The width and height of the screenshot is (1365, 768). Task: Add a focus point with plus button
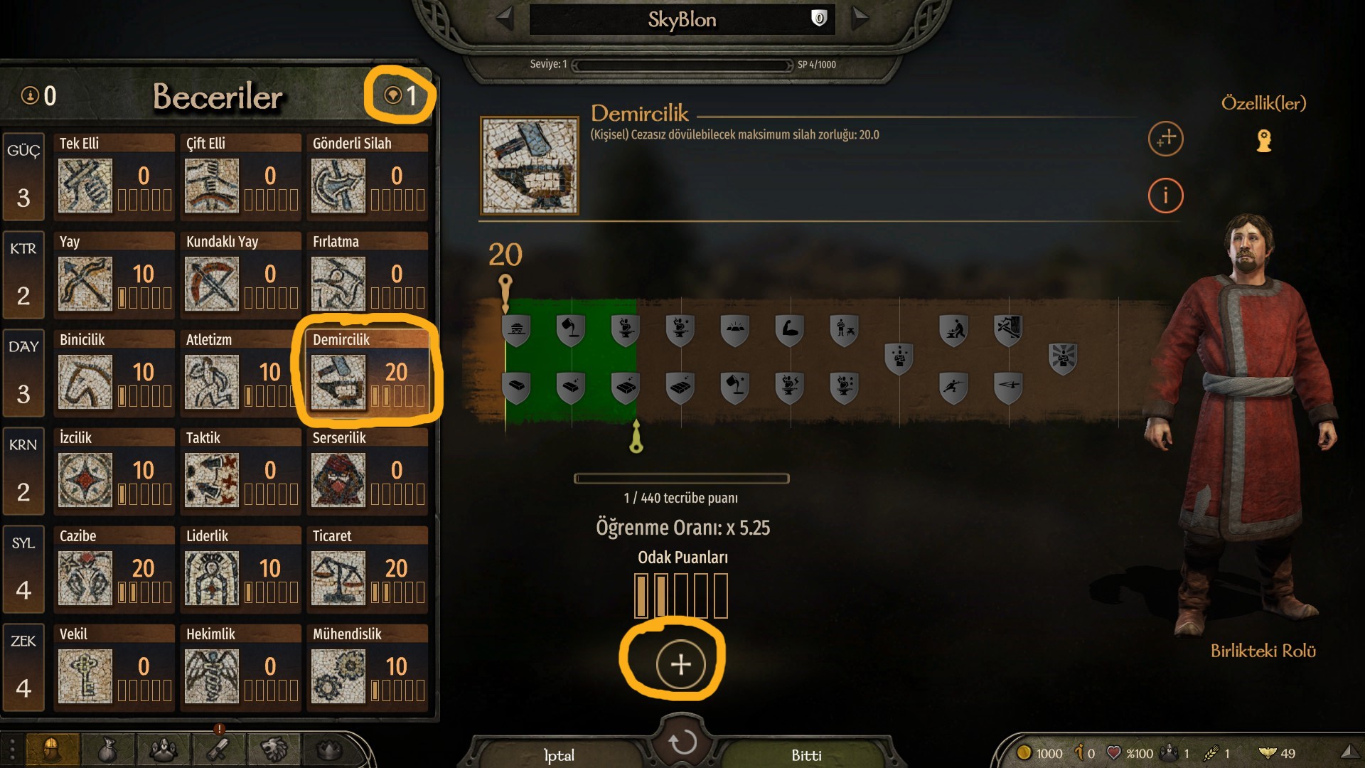pyautogui.click(x=680, y=664)
